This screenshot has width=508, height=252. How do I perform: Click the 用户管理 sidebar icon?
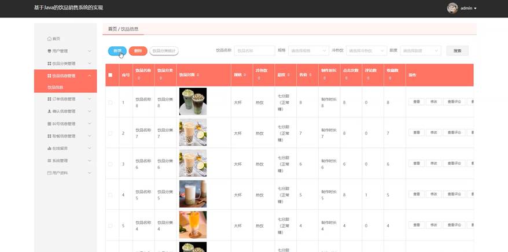[x=49, y=51]
